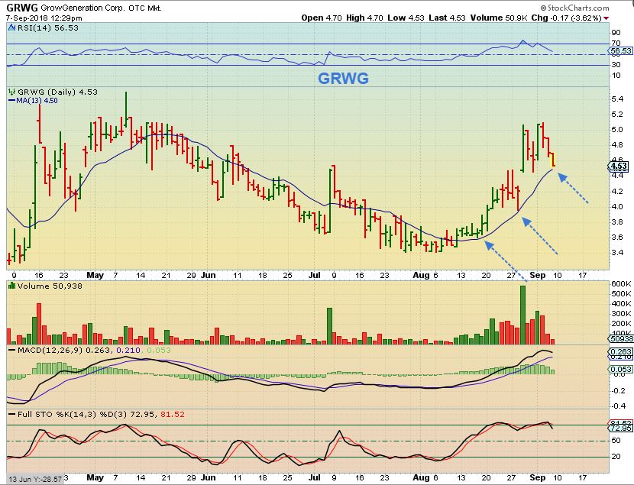Click the Low 4.53 value

(406, 18)
